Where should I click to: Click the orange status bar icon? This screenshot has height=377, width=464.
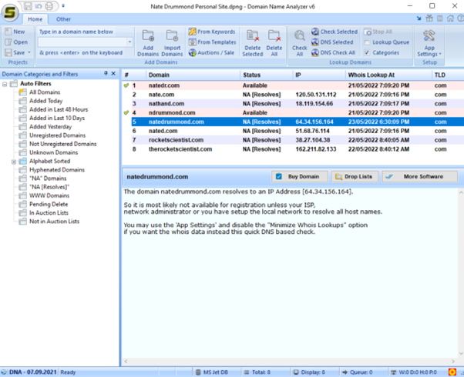click(452, 372)
